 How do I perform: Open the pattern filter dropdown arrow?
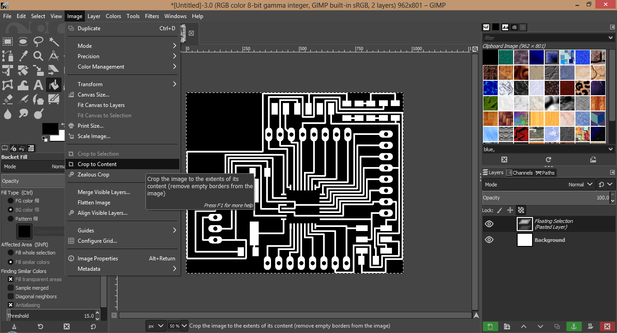click(x=611, y=37)
